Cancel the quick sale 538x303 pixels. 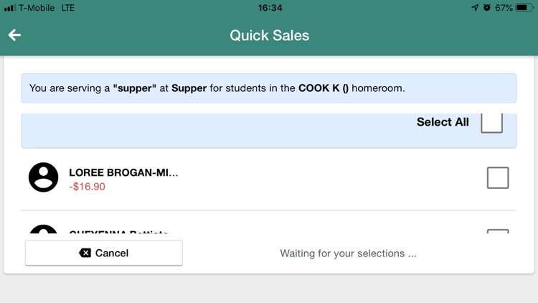[x=103, y=253]
